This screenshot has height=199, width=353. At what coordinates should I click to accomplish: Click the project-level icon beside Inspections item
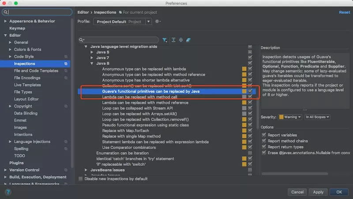pos(66,64)
